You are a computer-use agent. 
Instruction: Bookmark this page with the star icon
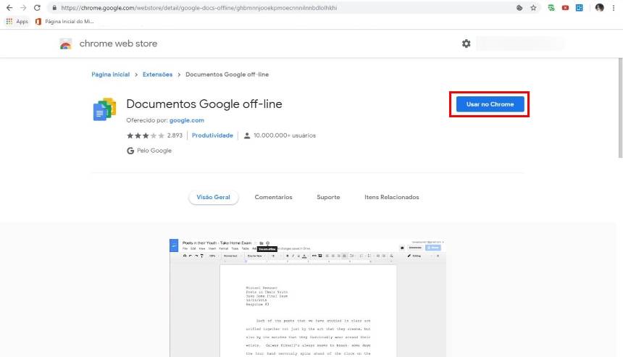[533, 7]
